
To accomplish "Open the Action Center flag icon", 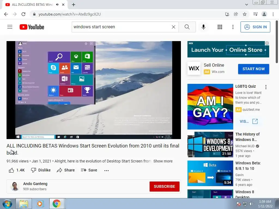I will coord(238,204).
